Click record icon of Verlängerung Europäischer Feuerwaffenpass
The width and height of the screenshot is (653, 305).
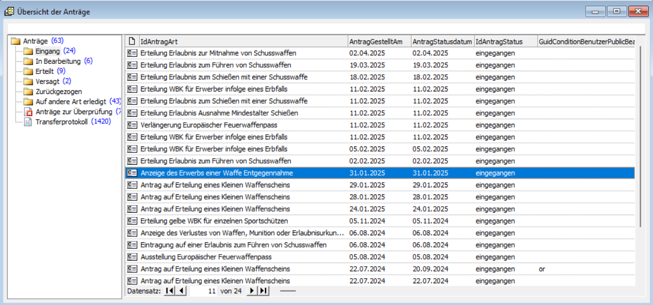[132, 125]
